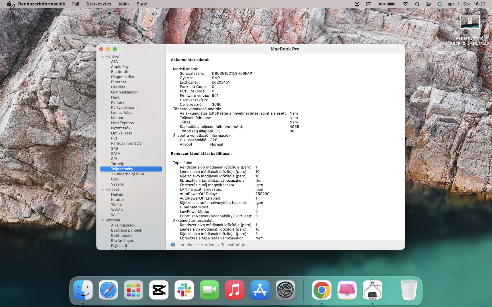Collapse the Szoftver category
492x307 pixels.
[x=102, y=220]
